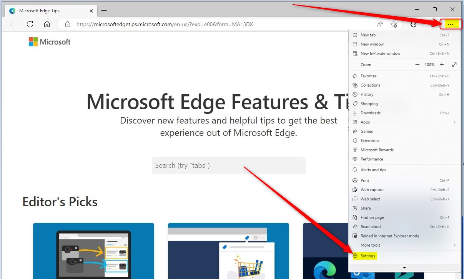The width and height of the screenshot is (464, 279).
Task: Select the back navigation arrow
Action: (13, 24)
